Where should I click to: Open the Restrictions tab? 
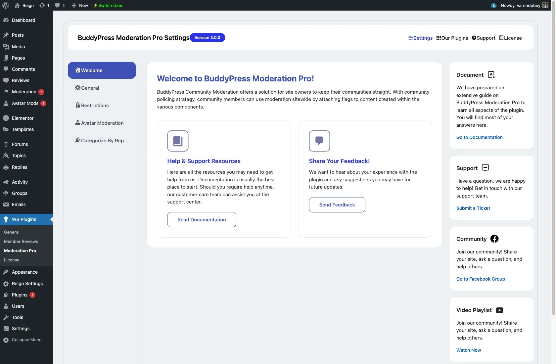[102, 105]
